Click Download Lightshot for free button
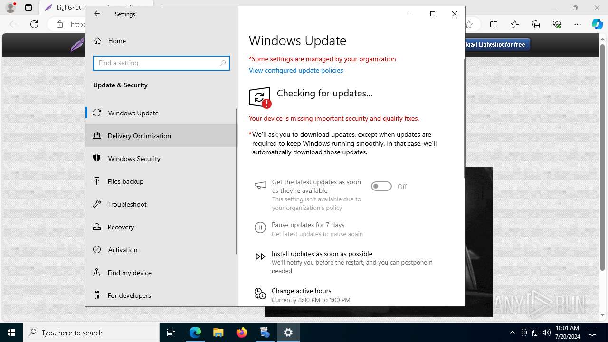Screen dimensions: 608x342 click(x=497, y=45)
